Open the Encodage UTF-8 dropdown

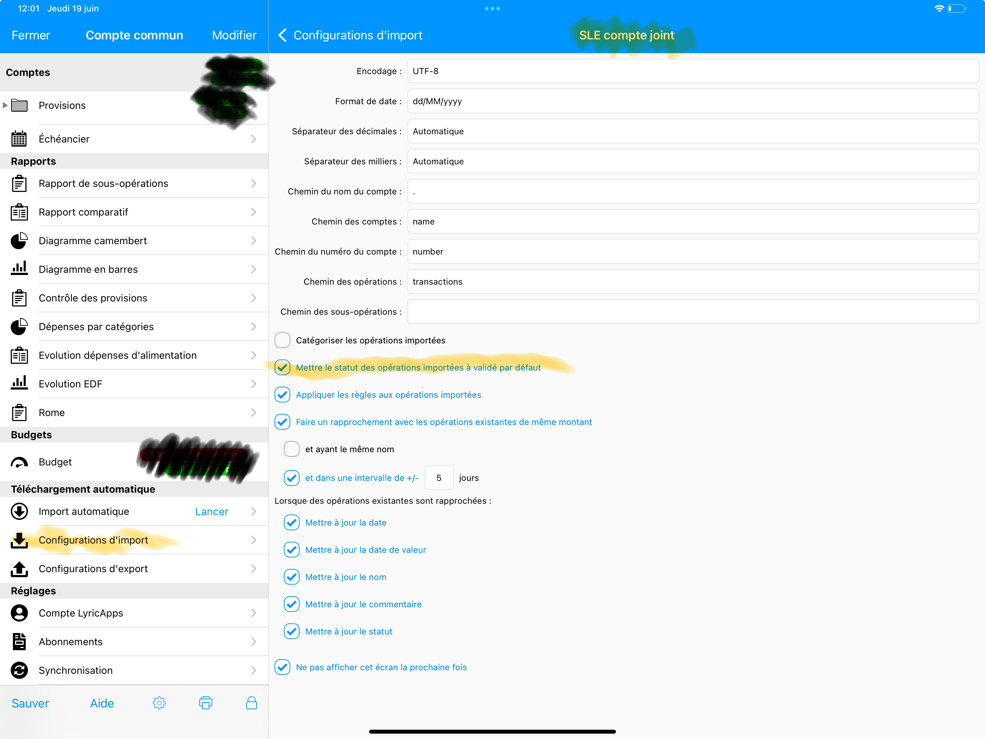click(693, 71)
